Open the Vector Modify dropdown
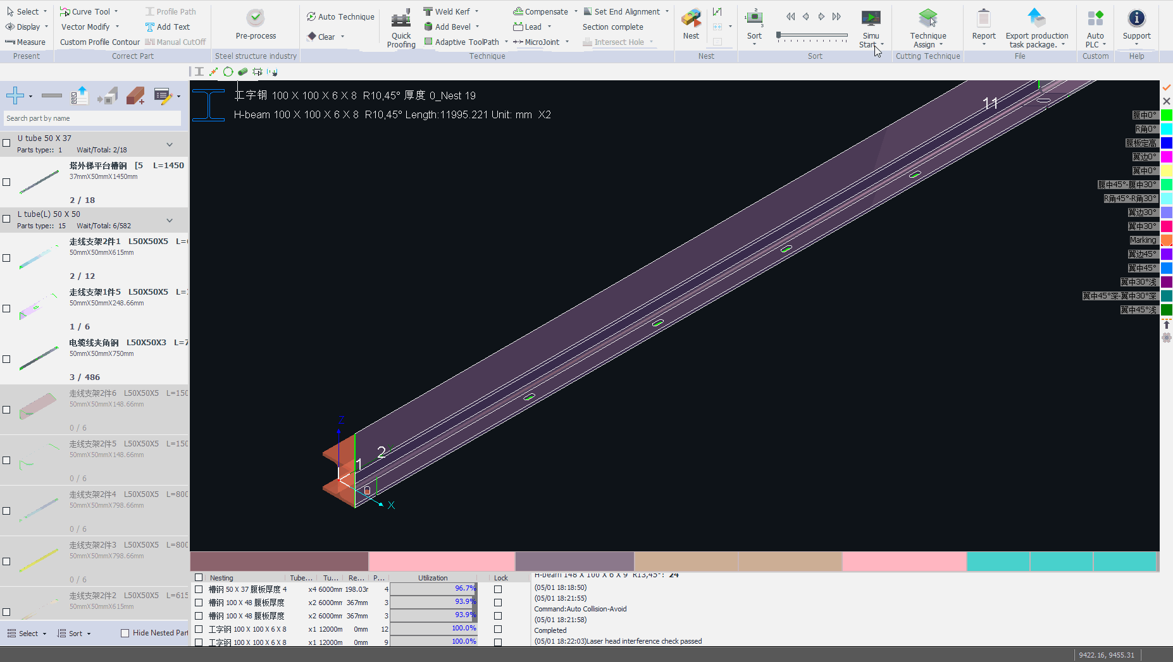This screenshot has height=662, width=1173. [117, 27]
